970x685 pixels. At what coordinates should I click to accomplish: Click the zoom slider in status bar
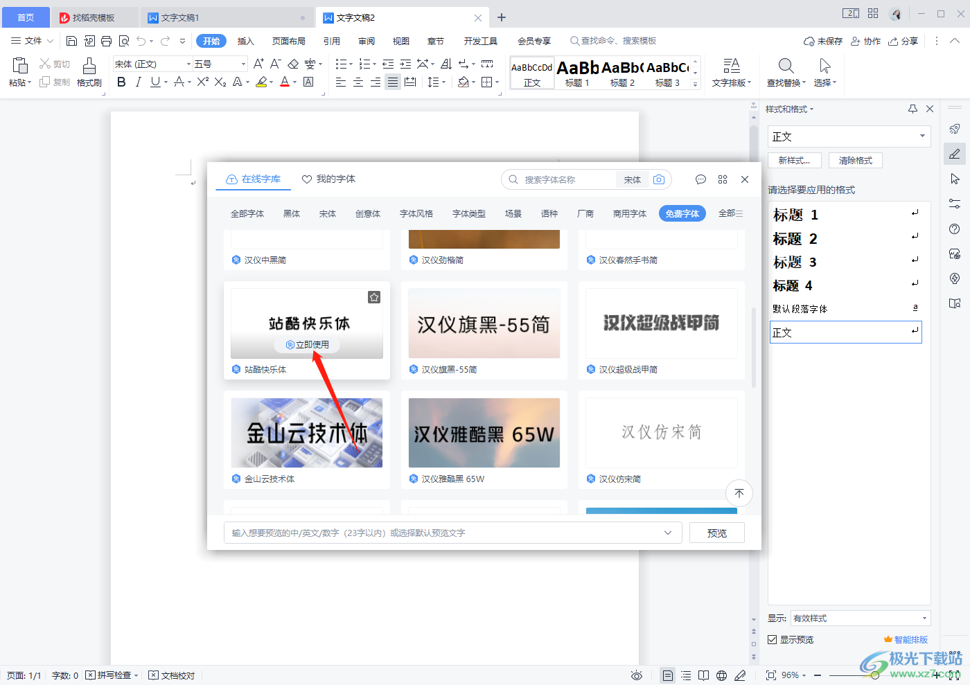point(874,675)
